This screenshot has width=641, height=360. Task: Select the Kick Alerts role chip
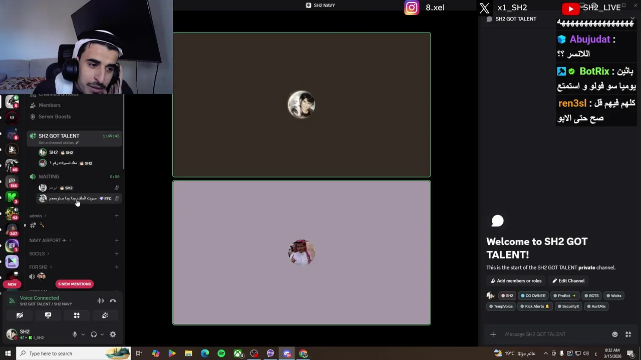click(534, 306)
